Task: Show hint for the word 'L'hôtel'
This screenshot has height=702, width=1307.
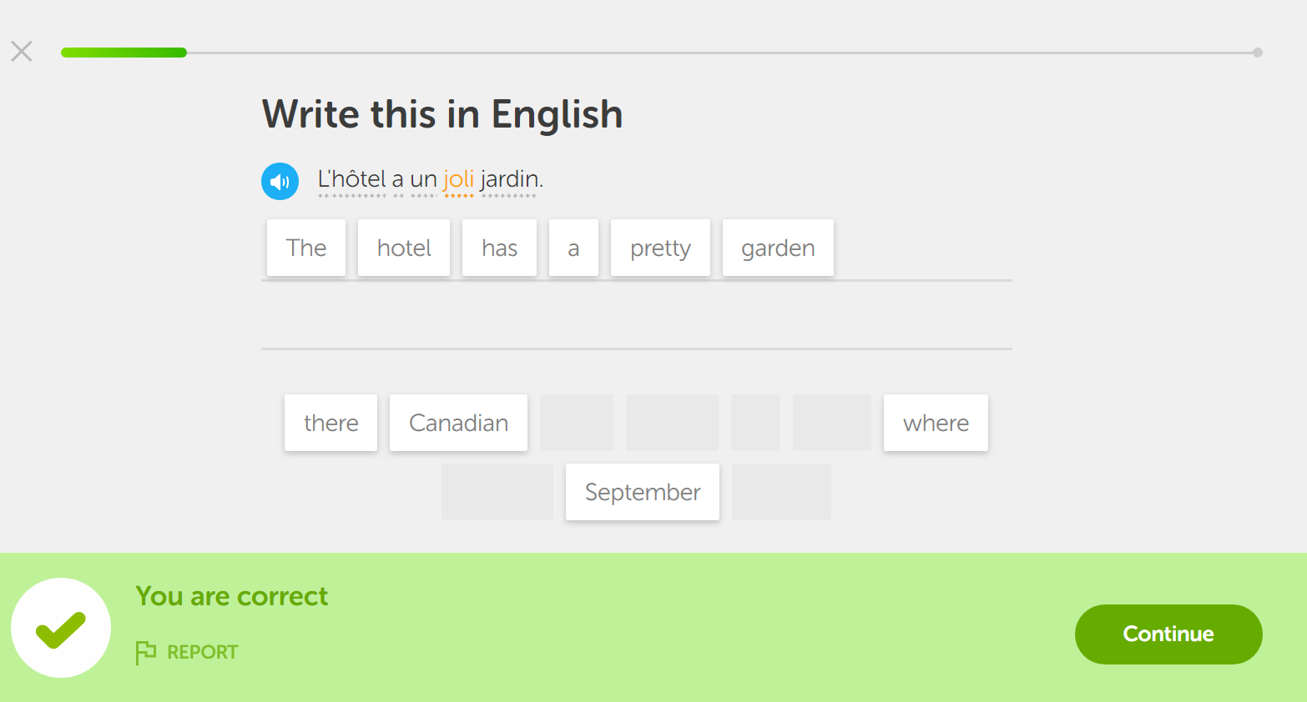Action: pos(351,179)
